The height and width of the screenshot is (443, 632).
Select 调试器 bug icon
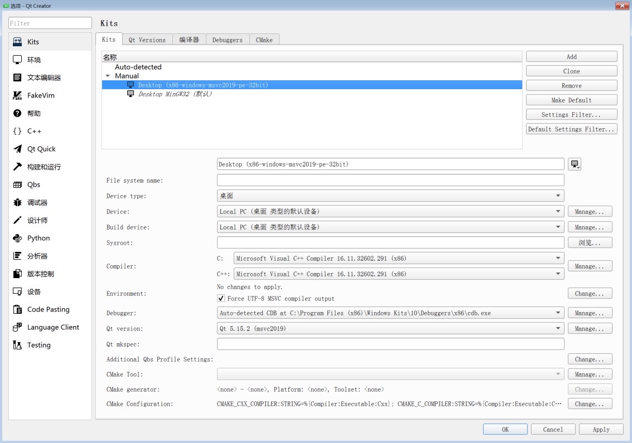pos(17,203)
